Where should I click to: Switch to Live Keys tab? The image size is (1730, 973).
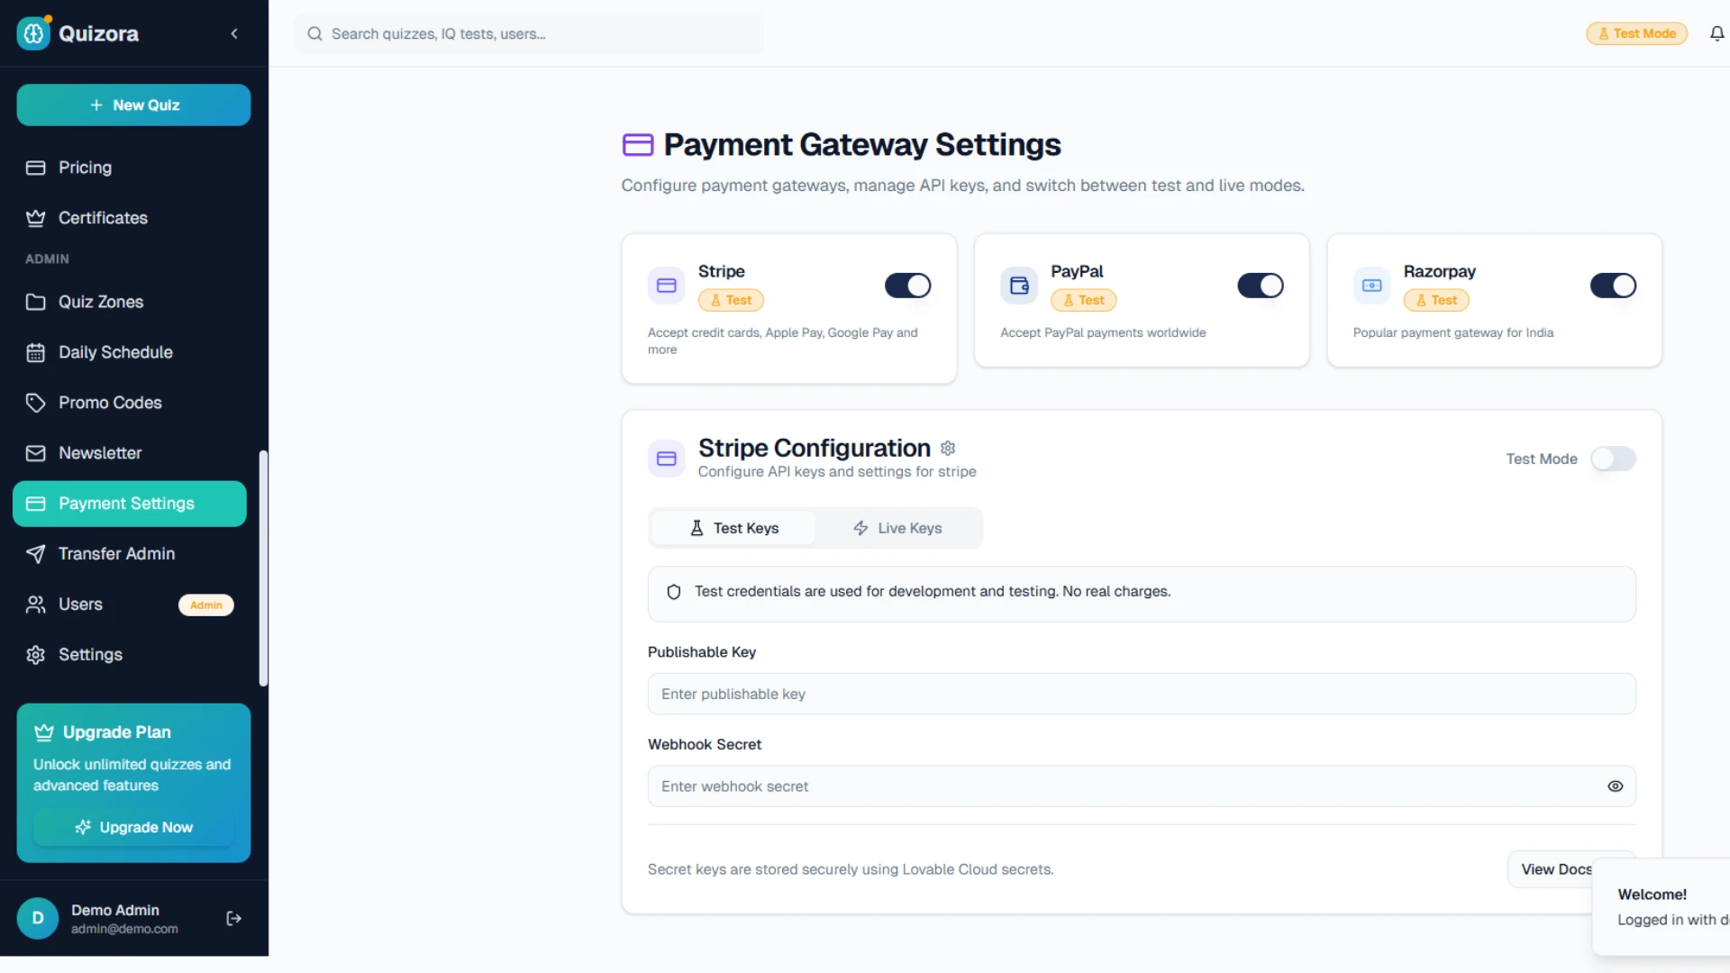click(897, 528)
